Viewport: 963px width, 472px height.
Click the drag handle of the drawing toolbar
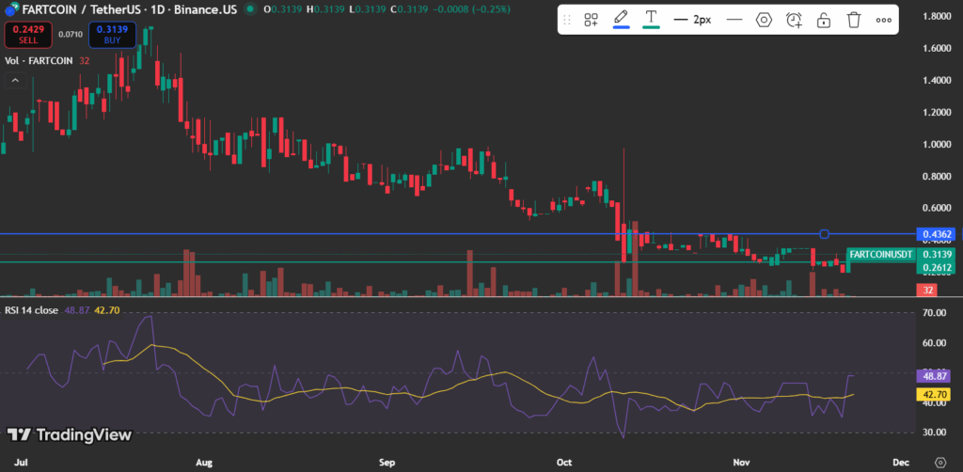pos(567,20)
